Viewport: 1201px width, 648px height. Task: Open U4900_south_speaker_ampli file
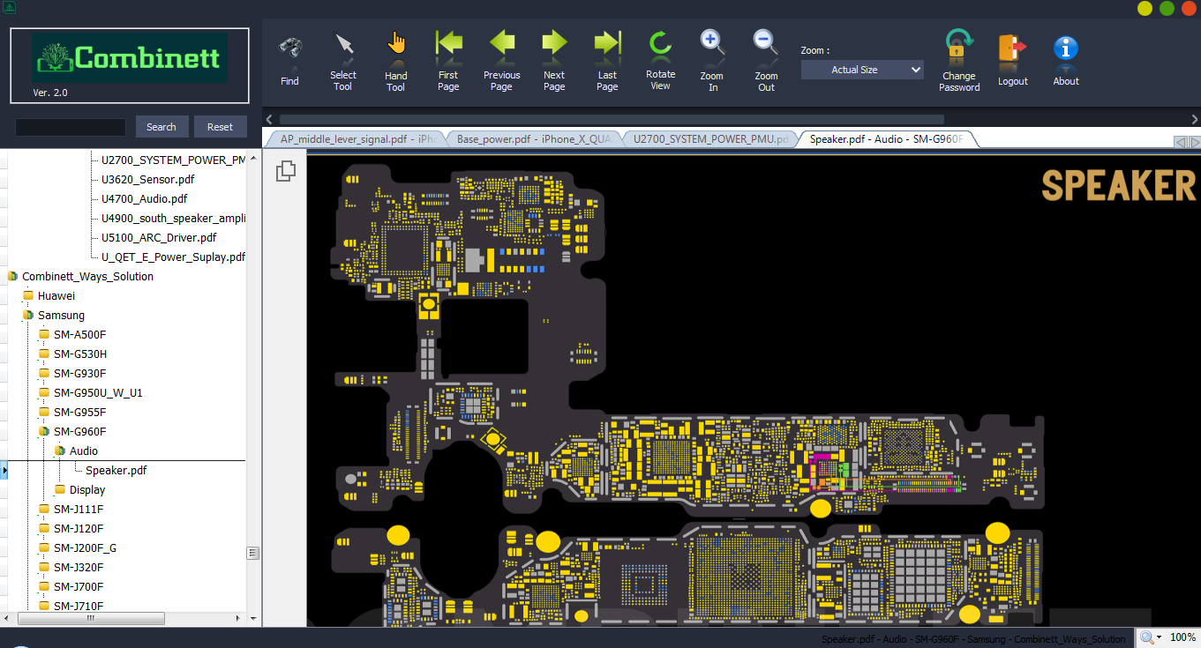[173, 219]
